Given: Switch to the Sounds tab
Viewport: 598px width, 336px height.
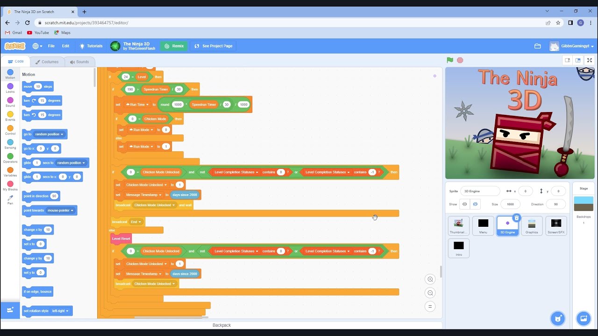Looking at the screenshot, I should point(79,62).
